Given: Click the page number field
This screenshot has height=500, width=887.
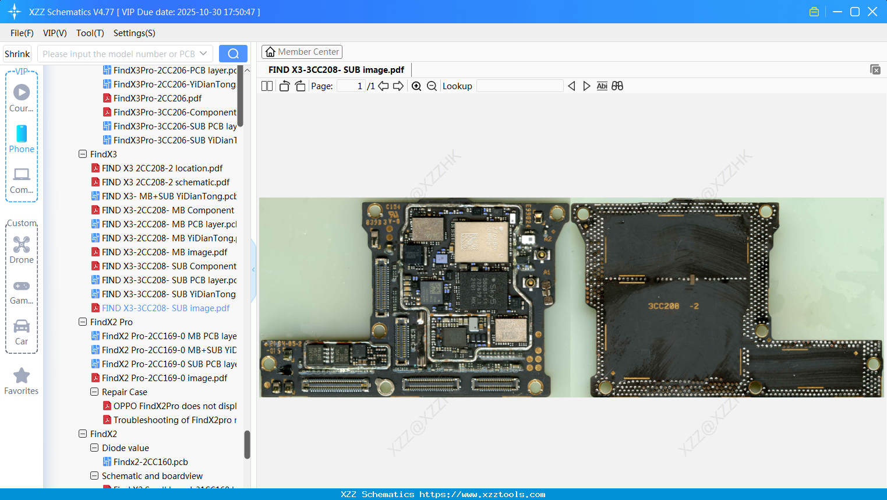Looking at the screenshot, I should [351, 86].
